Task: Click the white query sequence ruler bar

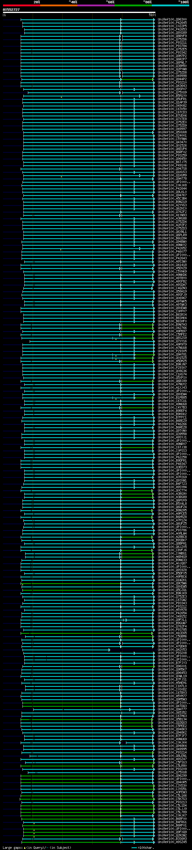Action: click(79, 13)
